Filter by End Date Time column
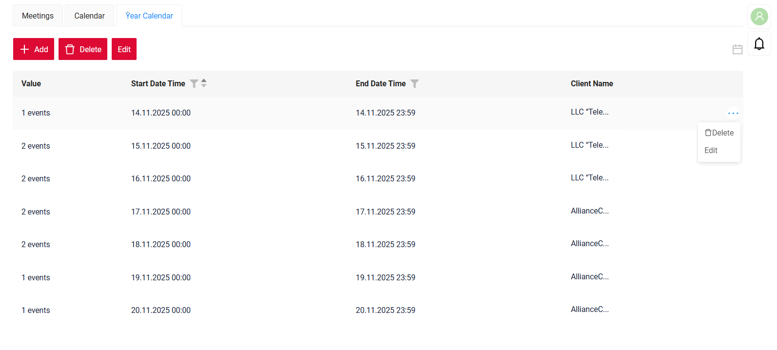This screenshot has width=777, height=350. 415,84
